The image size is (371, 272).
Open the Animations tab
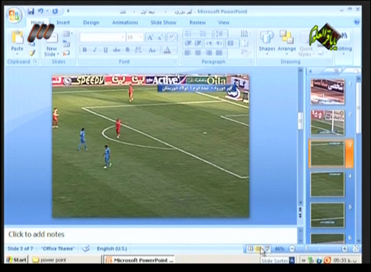click(x=125, y=23)
